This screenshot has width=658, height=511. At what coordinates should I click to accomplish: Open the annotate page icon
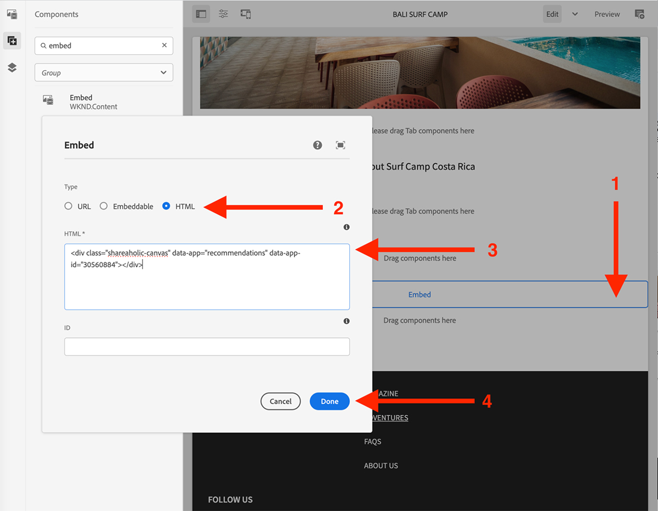tap(639, 14)
